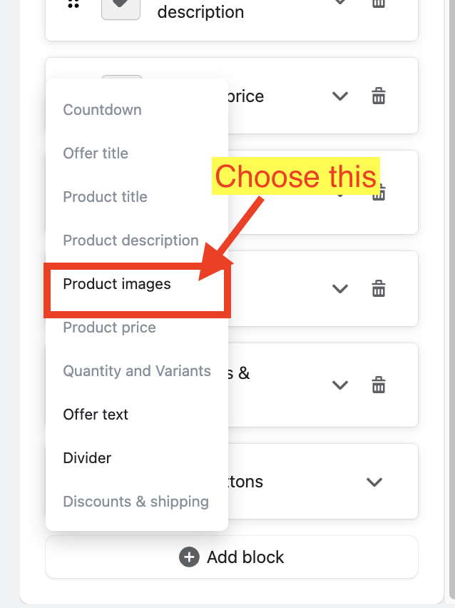Select the Countdown menu option

click(x=102, y=110)
